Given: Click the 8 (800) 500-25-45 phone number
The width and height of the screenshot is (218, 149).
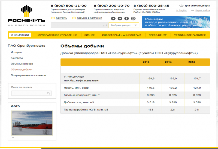Looking at the screenshot, I should pos(152,6).
